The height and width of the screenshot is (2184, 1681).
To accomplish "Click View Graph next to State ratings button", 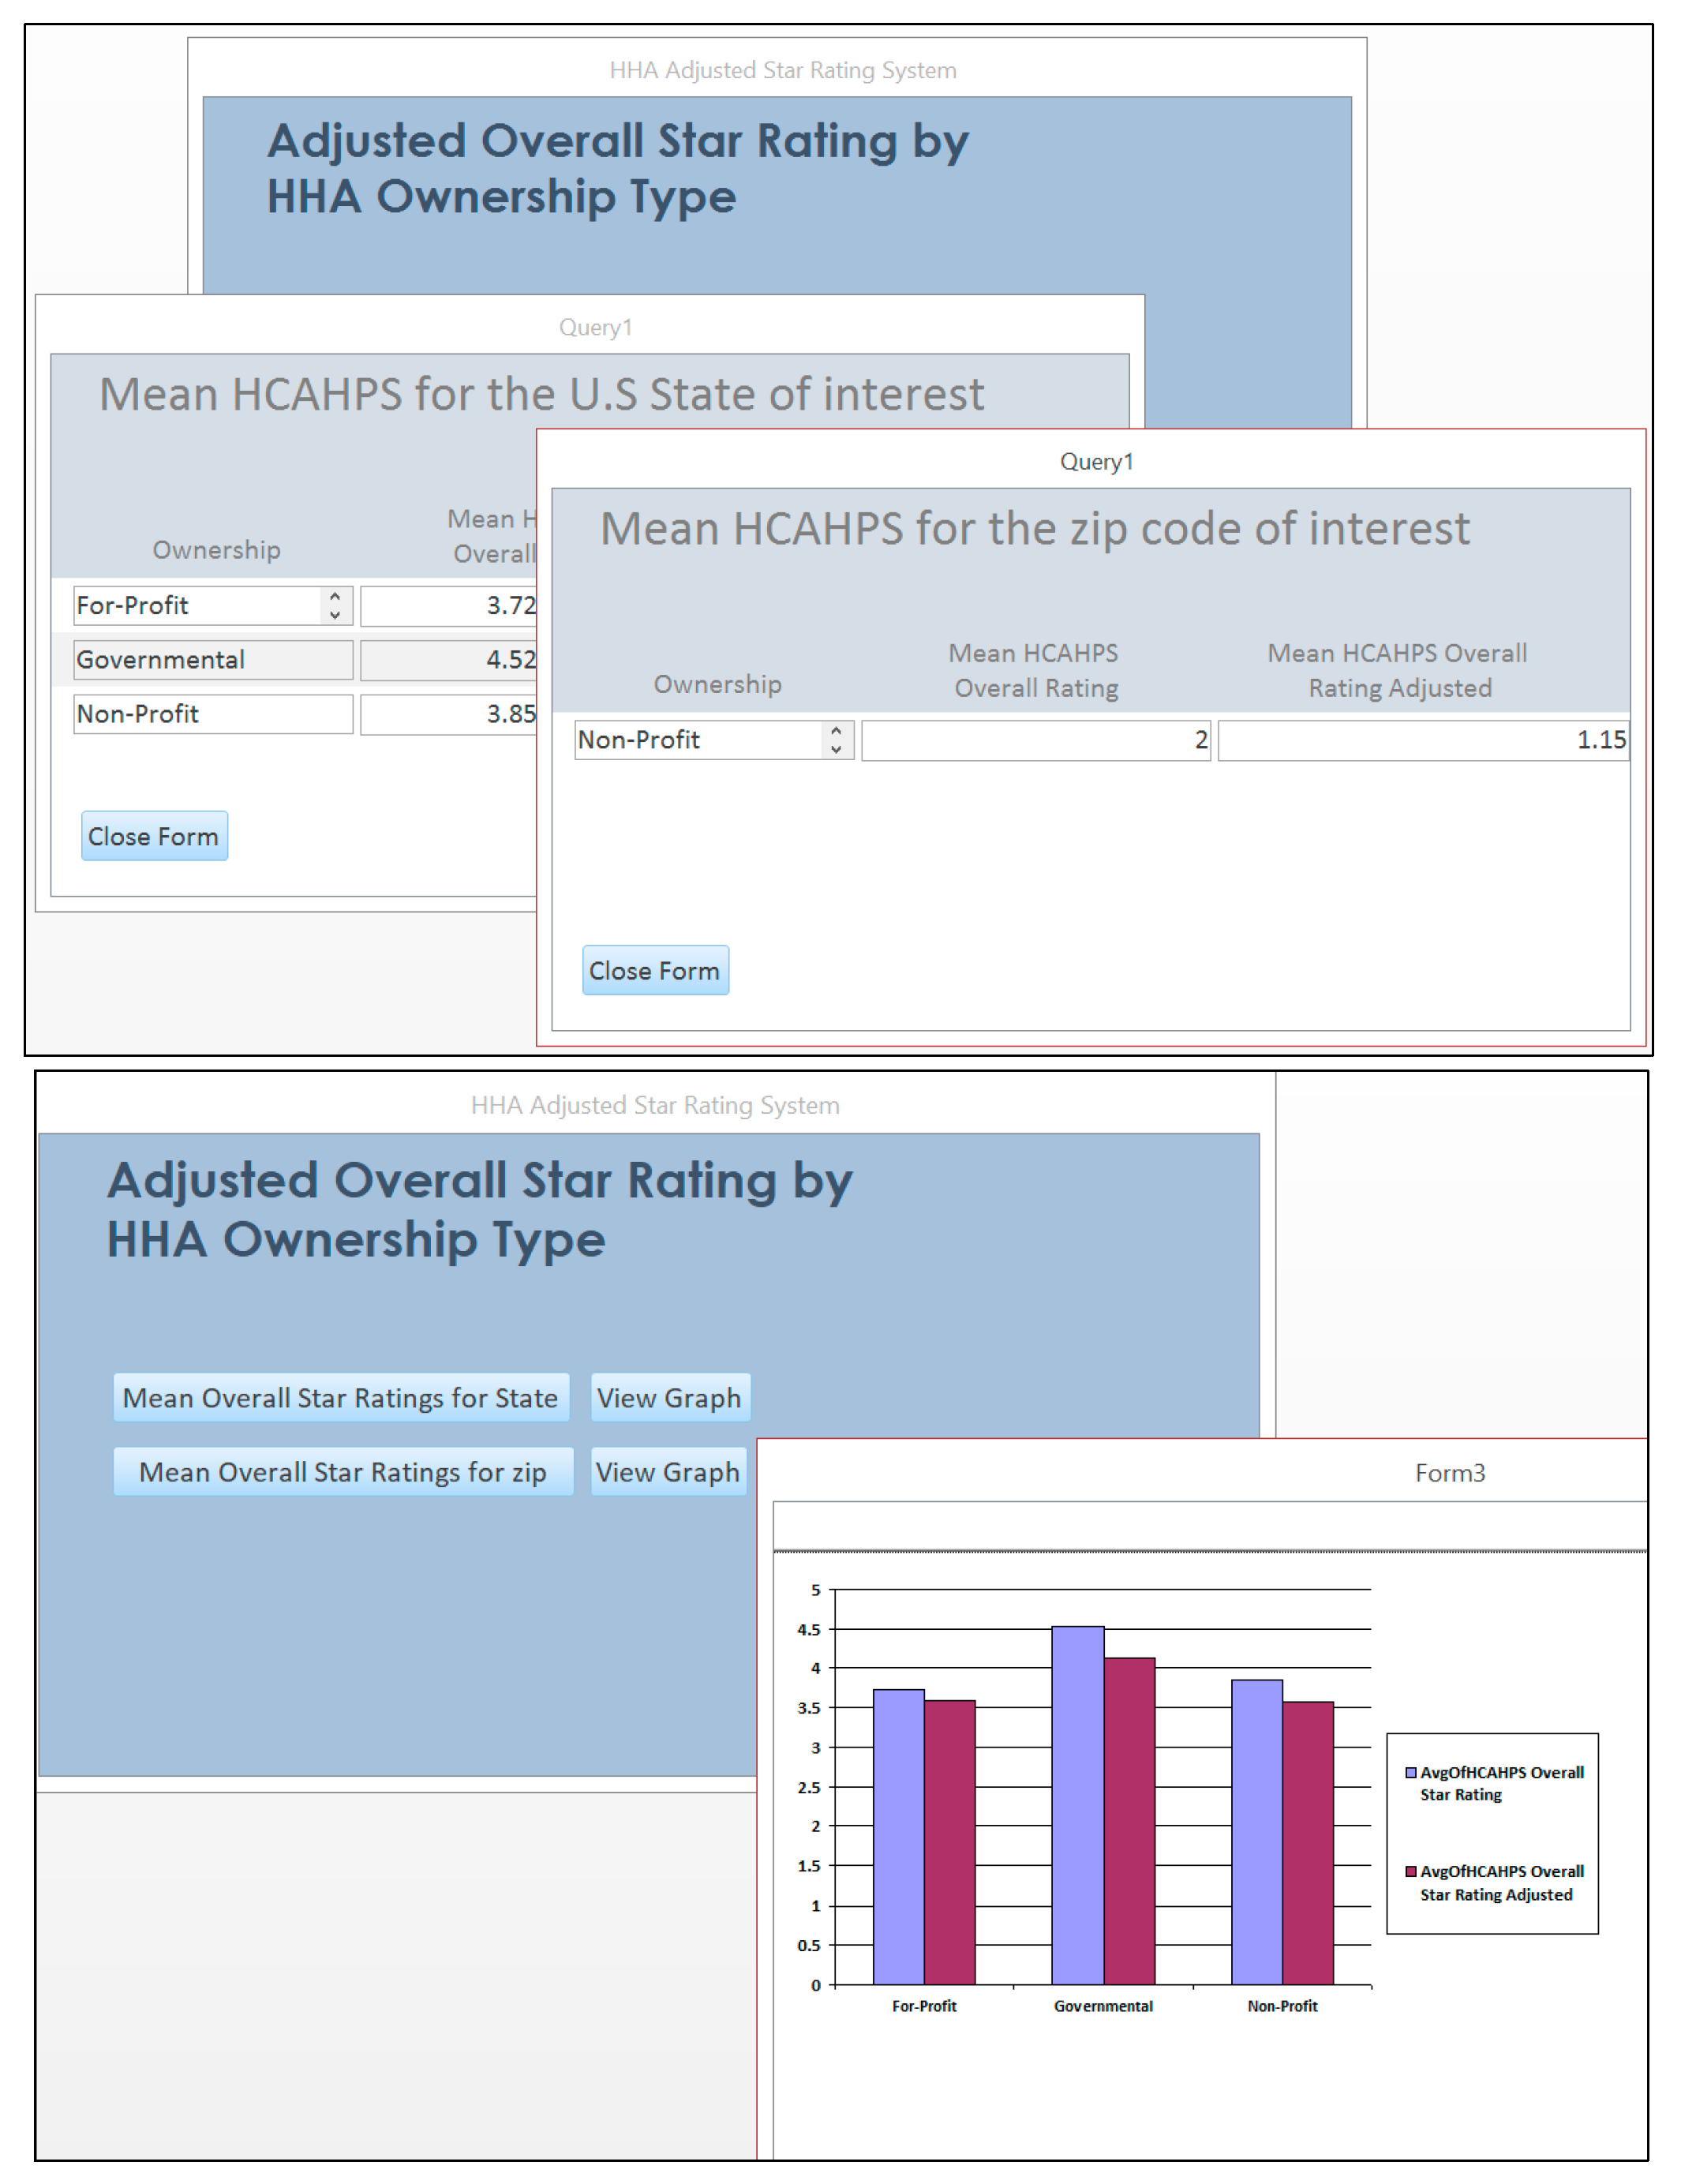I will (x=669, y=1397).
